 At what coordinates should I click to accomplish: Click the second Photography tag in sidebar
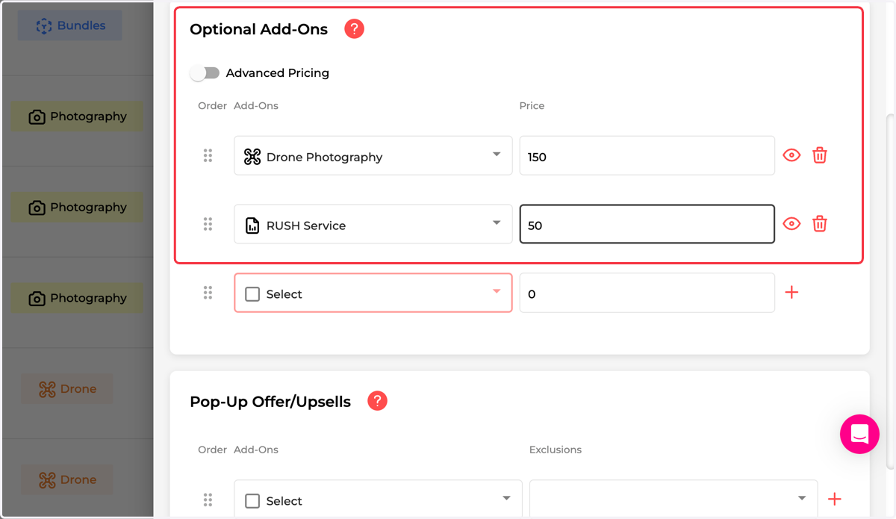(77, 207)
